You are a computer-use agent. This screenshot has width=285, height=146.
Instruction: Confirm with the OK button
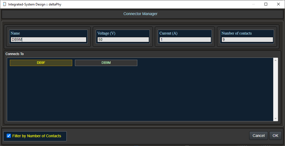click(x=275, y=136)
